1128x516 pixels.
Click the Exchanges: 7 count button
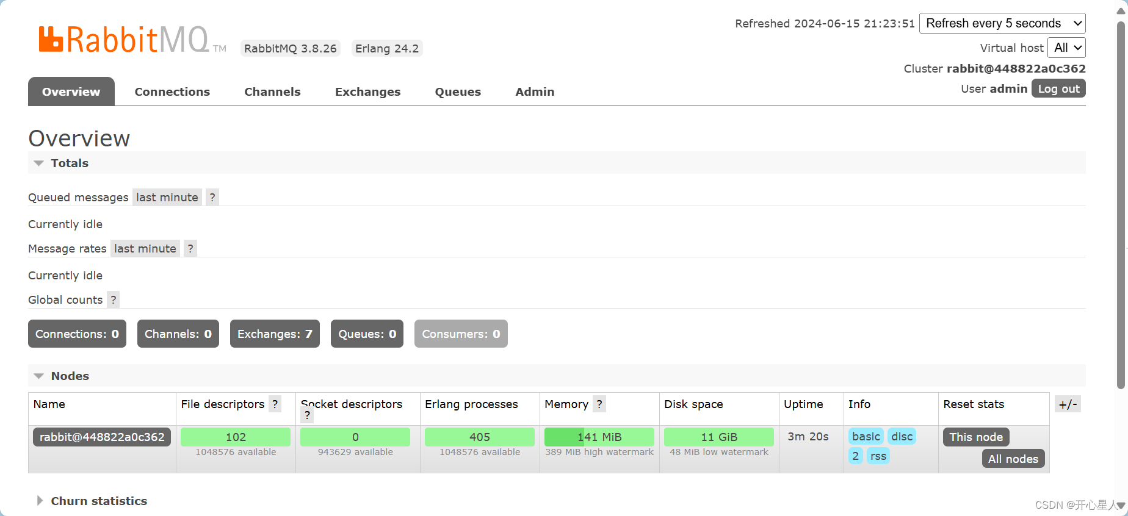pyautogui.click(x=275, y=334)
